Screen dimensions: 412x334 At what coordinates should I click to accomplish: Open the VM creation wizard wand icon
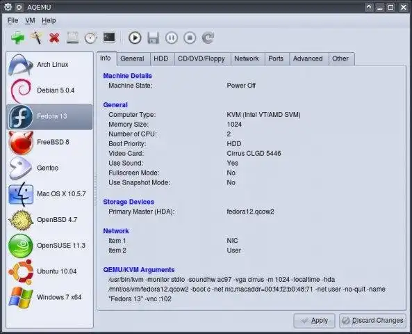click(x=36, y=38)
